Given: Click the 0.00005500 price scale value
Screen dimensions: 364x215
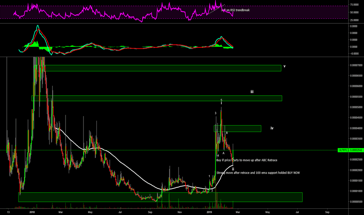Looking at the screenshot, I should 356,97.
